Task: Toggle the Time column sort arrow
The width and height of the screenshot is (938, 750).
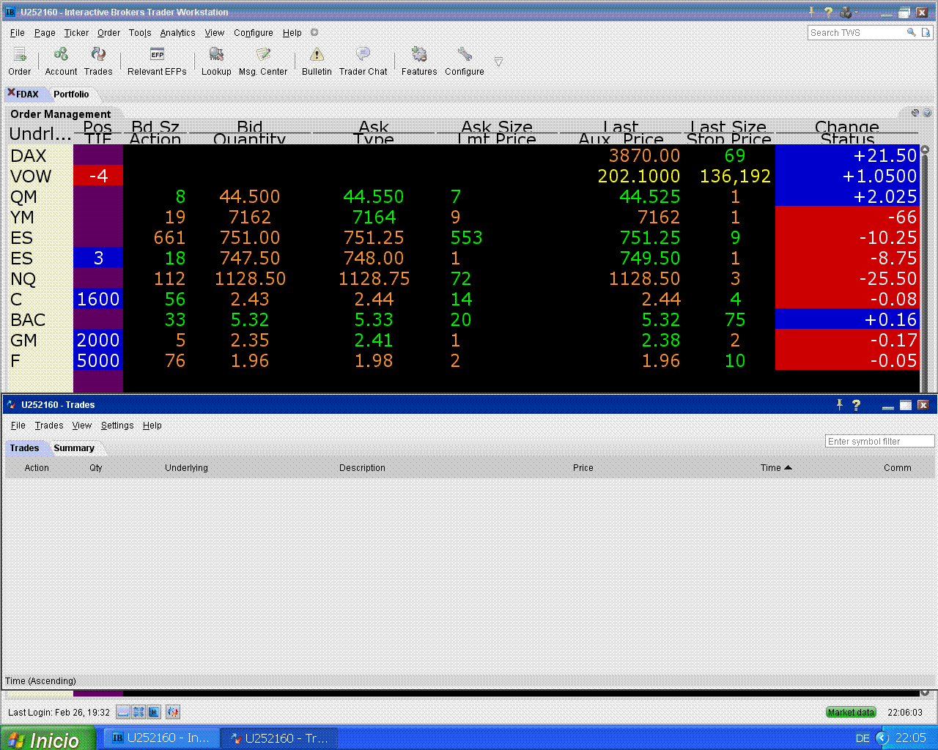Action: [x=788, y=467]
